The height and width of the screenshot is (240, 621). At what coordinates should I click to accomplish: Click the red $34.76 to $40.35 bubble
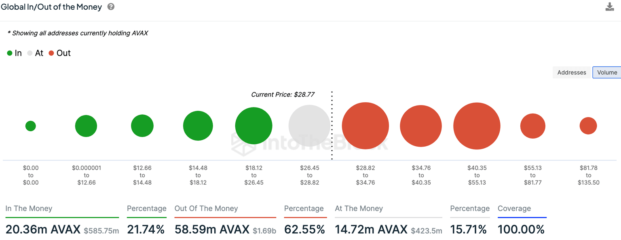click(421, 126)
